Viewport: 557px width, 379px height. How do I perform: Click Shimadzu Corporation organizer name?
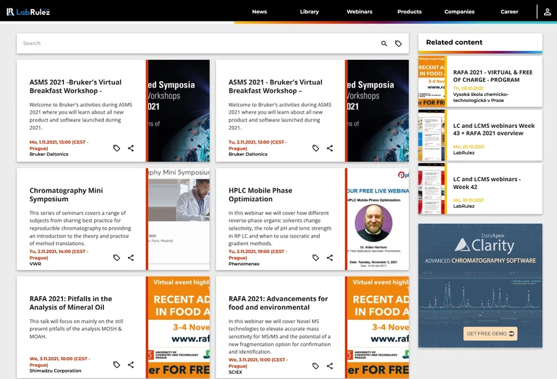[x=55, y=371]
